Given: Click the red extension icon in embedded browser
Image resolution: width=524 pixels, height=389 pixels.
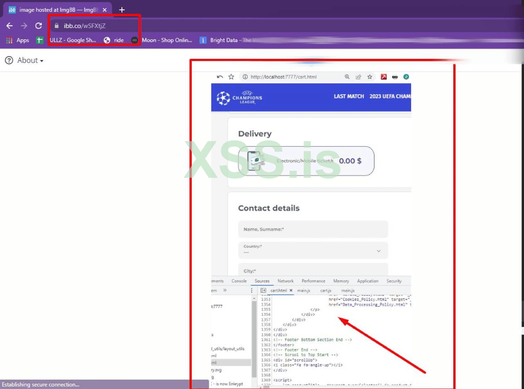Looking at the screenshot, I should click(384, 77).
